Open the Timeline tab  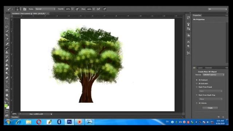[15, 117]
